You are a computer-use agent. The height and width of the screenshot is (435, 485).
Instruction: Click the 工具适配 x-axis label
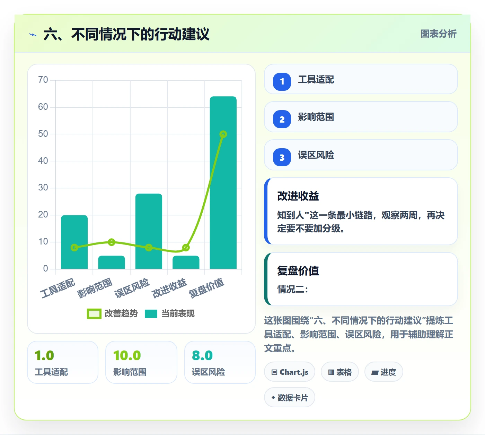coord(58,288)
